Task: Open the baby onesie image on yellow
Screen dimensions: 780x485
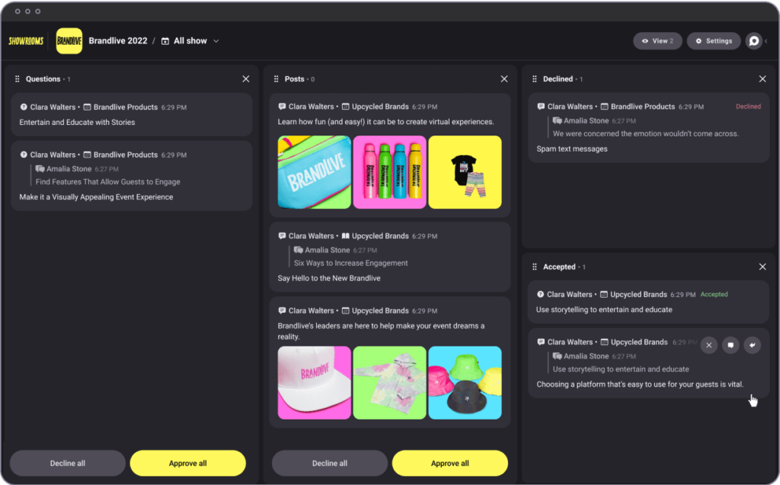Action: (x=465, y=172)
